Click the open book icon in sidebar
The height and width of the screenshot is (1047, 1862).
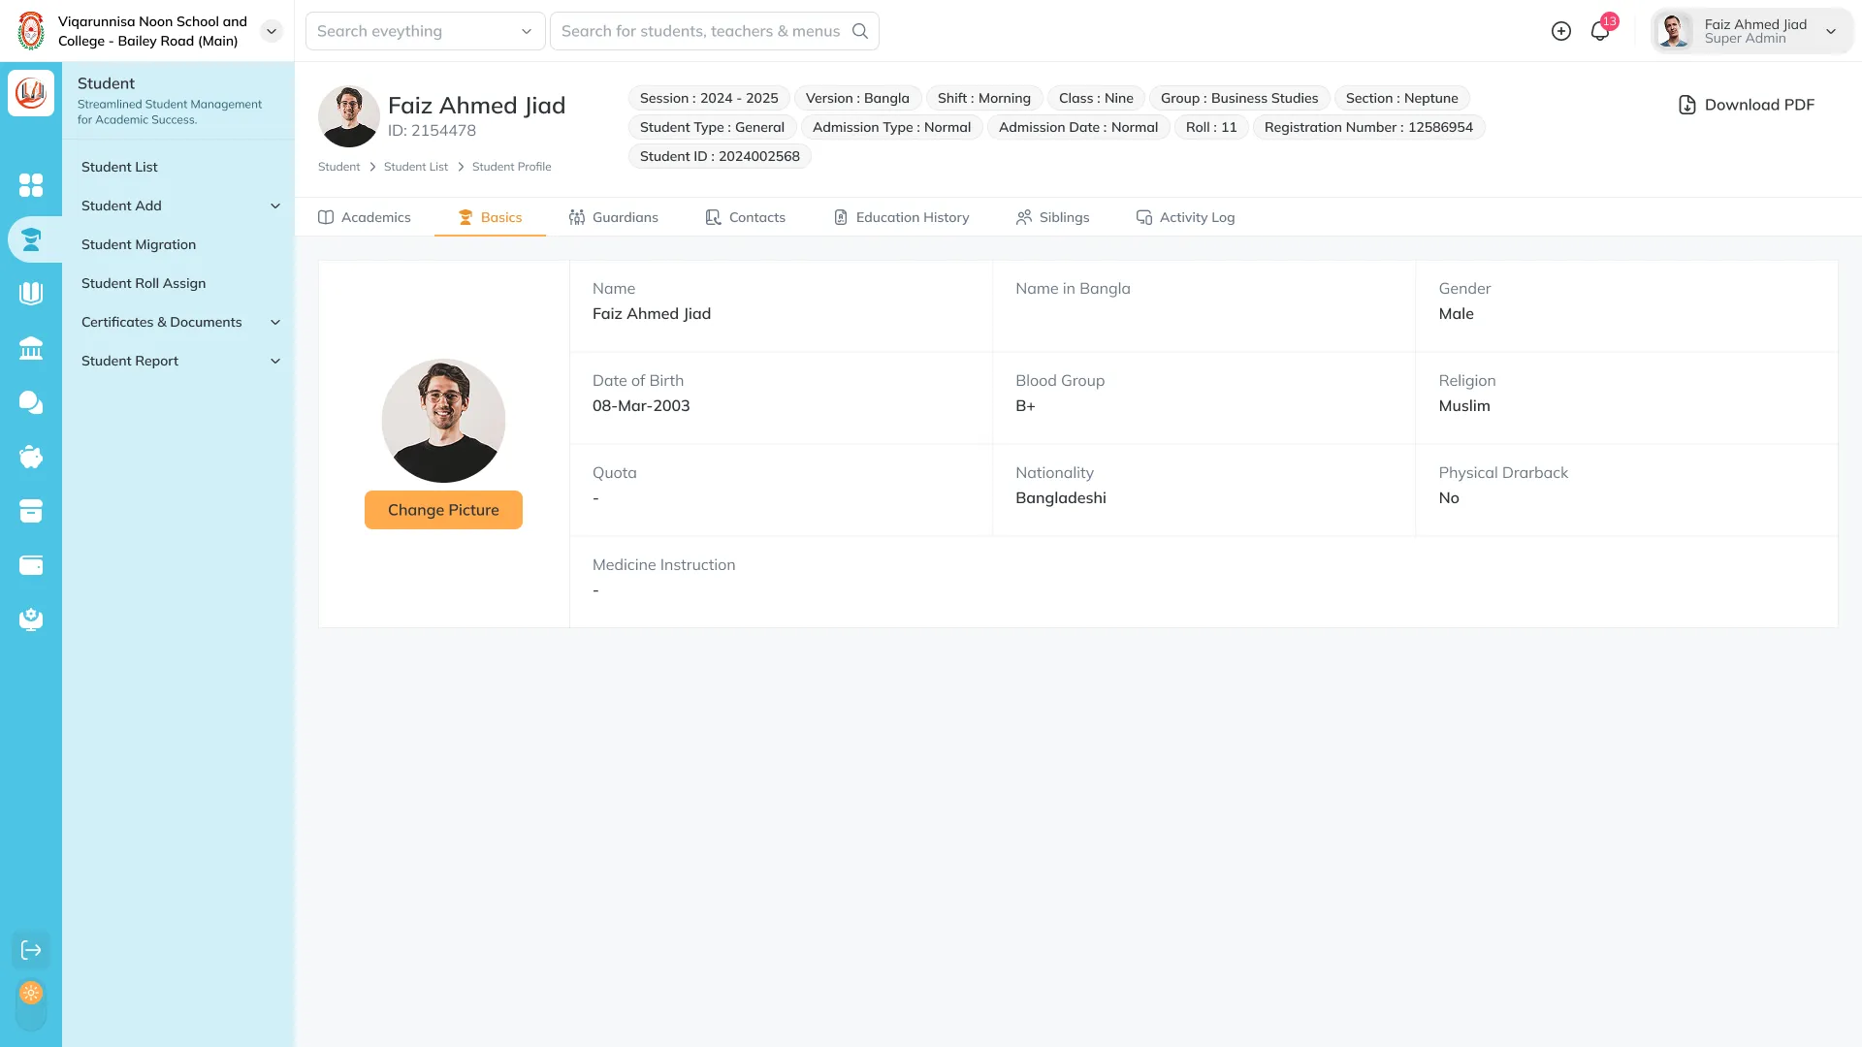31,293
